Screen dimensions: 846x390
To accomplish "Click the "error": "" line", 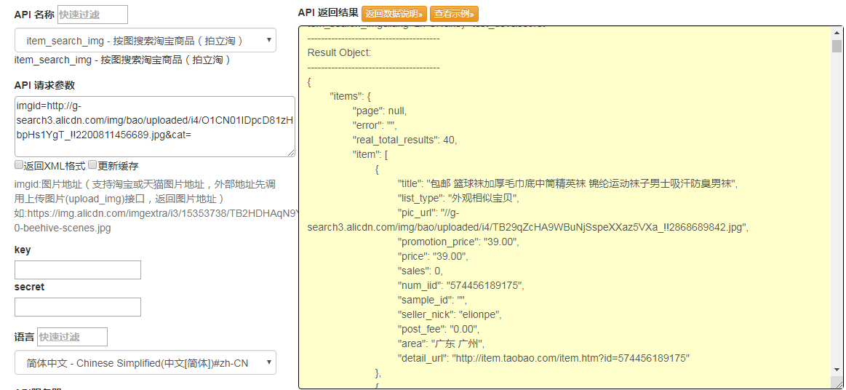I will (375, 125).
